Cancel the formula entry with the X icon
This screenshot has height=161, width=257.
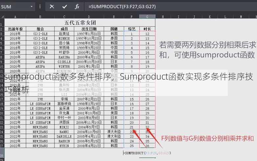(x=52, y=7)
